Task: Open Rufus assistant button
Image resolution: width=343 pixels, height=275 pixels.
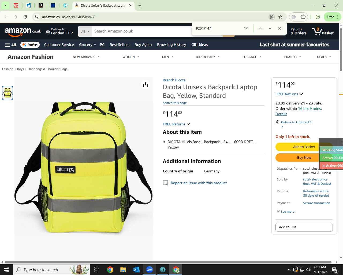Action: tap(30, 45)
